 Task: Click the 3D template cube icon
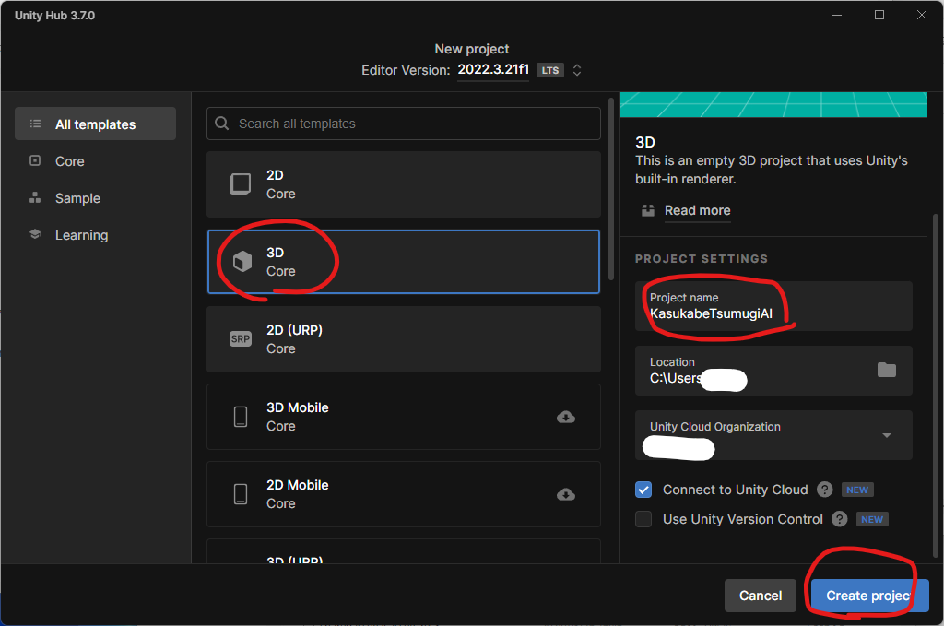tap(242, 261)
